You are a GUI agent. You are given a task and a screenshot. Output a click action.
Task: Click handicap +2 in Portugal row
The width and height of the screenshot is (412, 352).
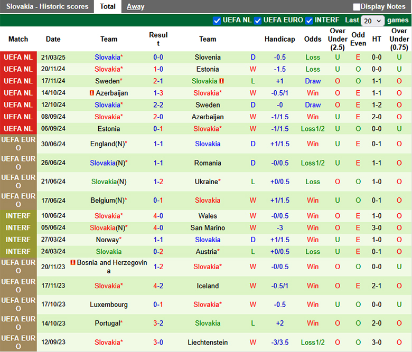(x=279, y=324)
